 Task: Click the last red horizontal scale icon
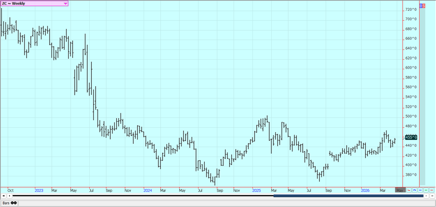[432, 190]
